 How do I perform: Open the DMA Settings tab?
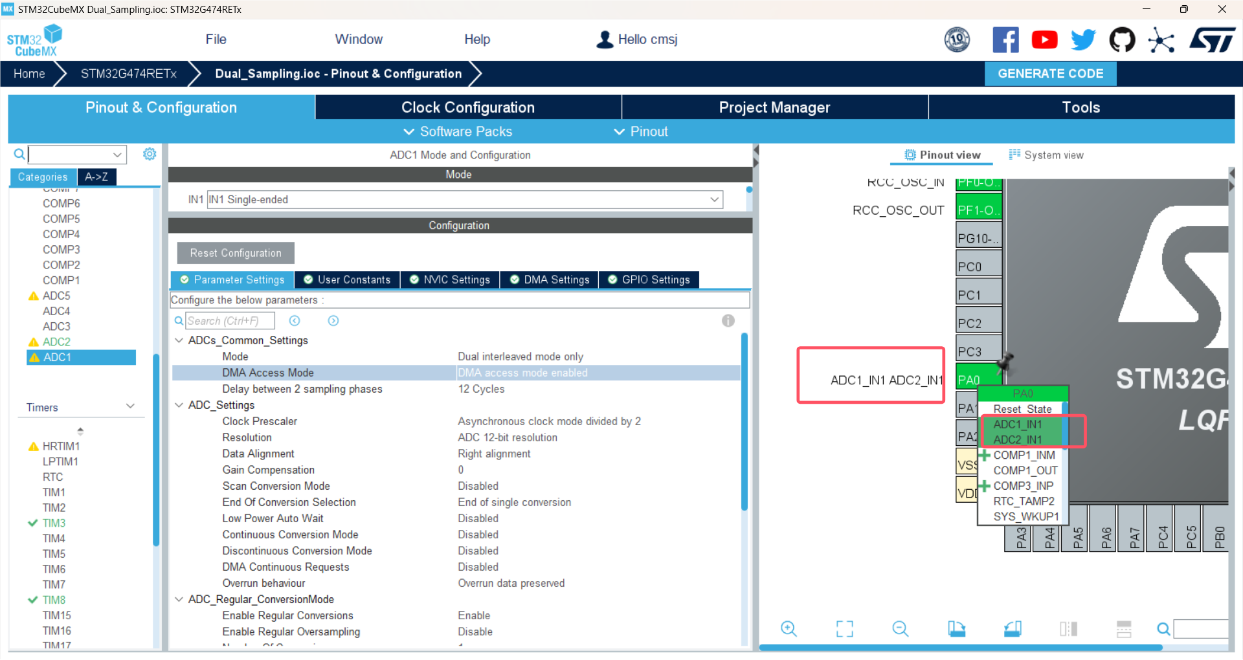[550, 280]
